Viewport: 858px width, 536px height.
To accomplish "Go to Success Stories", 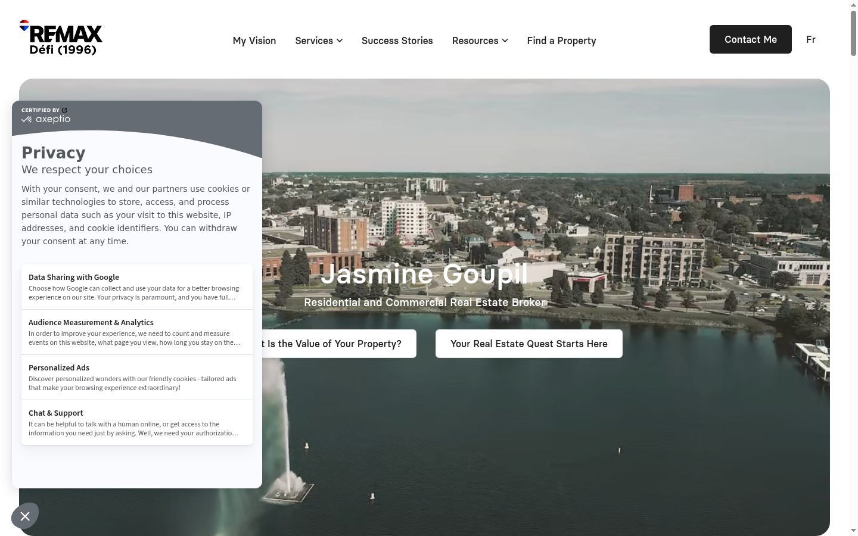I will tap(397, 40).
